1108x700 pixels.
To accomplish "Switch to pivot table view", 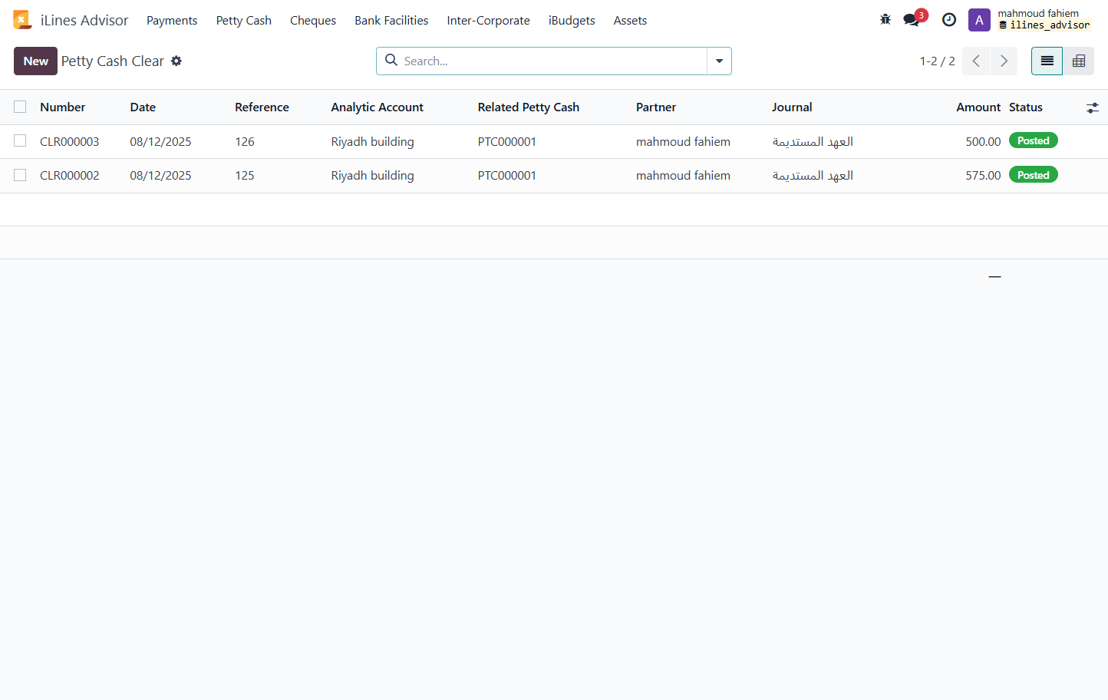I will click(1079, 61).
